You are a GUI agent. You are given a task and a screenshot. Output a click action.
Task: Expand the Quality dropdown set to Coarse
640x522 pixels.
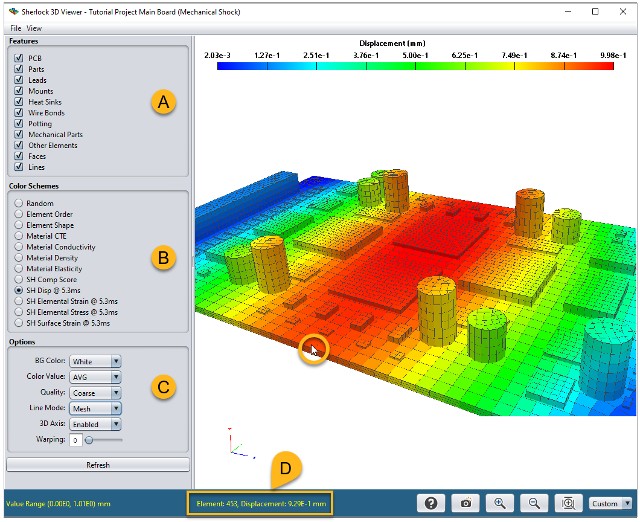click(x=95, y=393)
